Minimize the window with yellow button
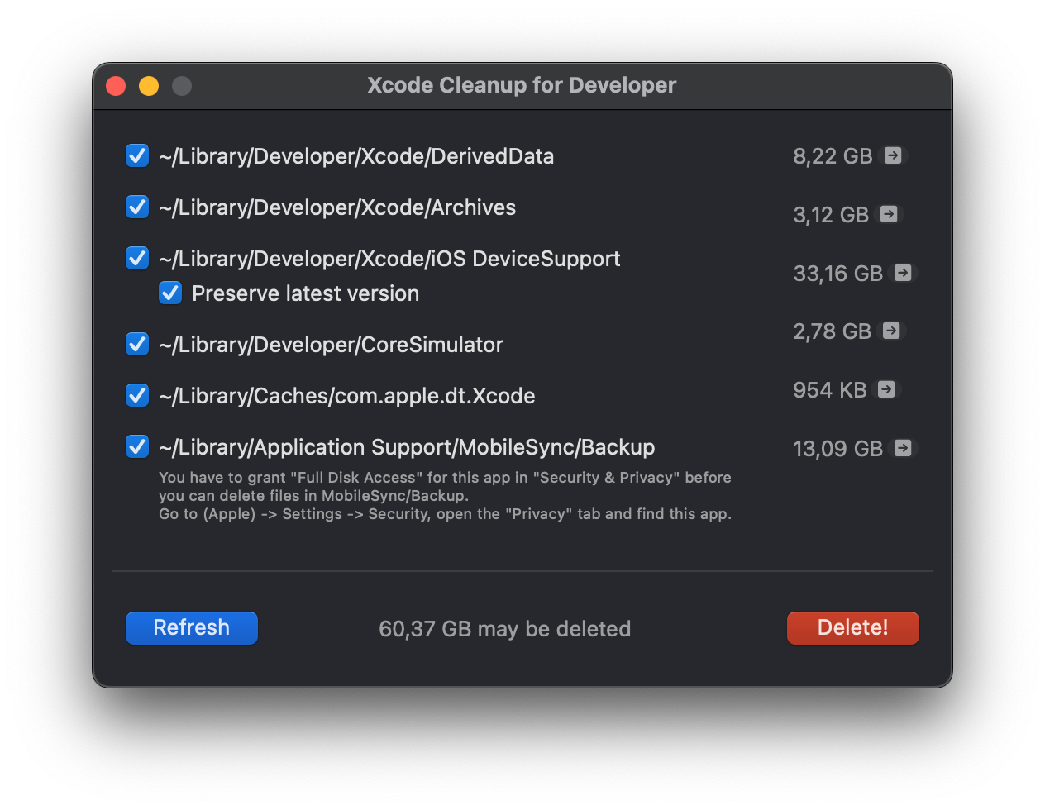The height and width of the screenshot is (810, 1045). 149,86
